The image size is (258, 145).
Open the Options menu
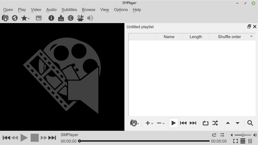(121, 10)
